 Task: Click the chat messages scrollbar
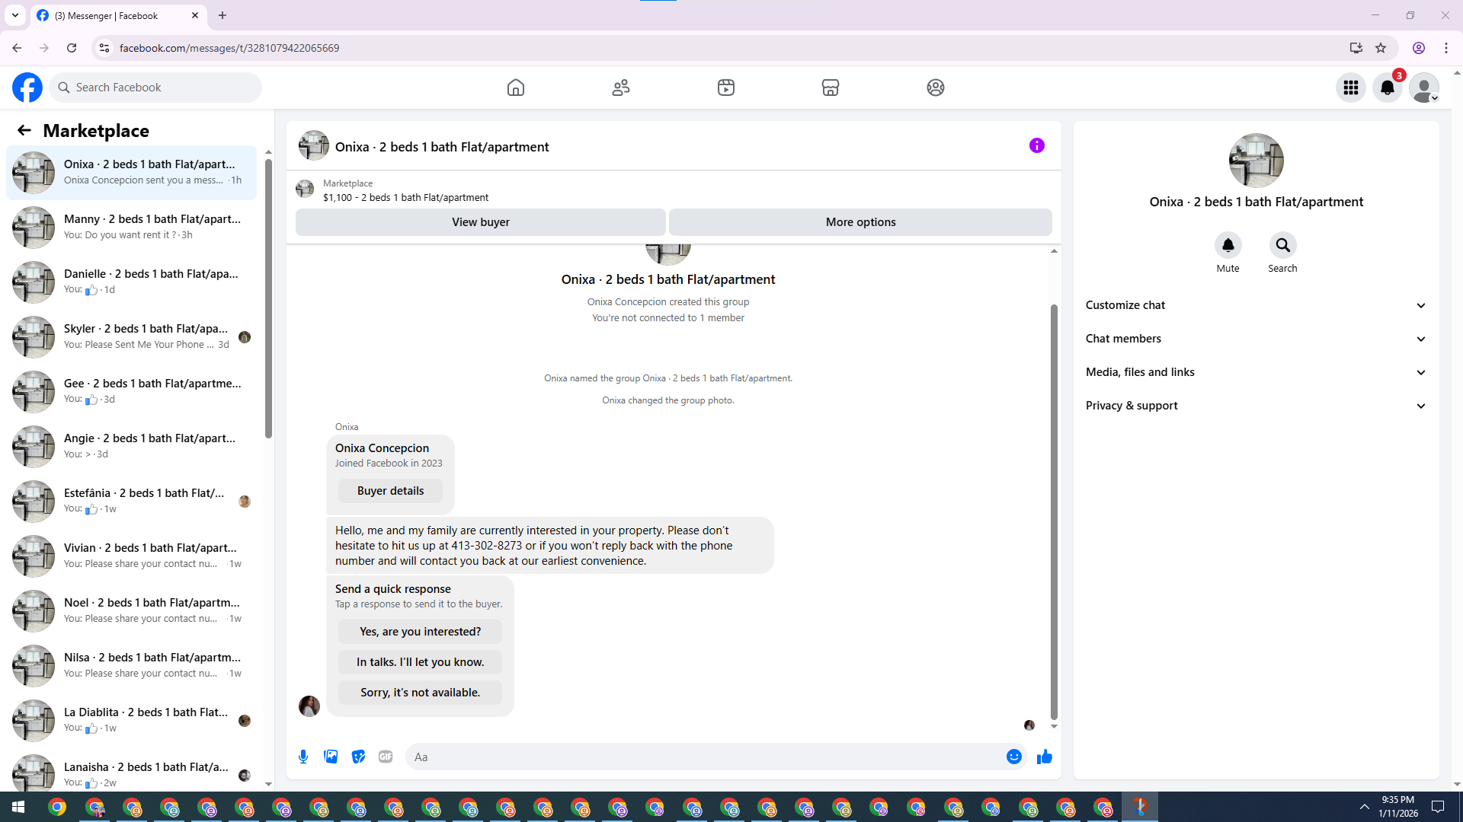click(1054, 511)
